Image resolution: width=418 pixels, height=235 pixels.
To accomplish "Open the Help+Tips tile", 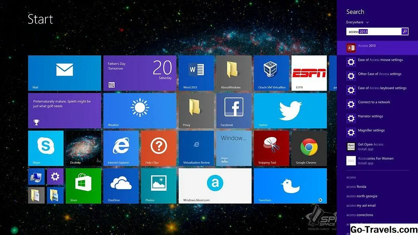I will (158, 148).
